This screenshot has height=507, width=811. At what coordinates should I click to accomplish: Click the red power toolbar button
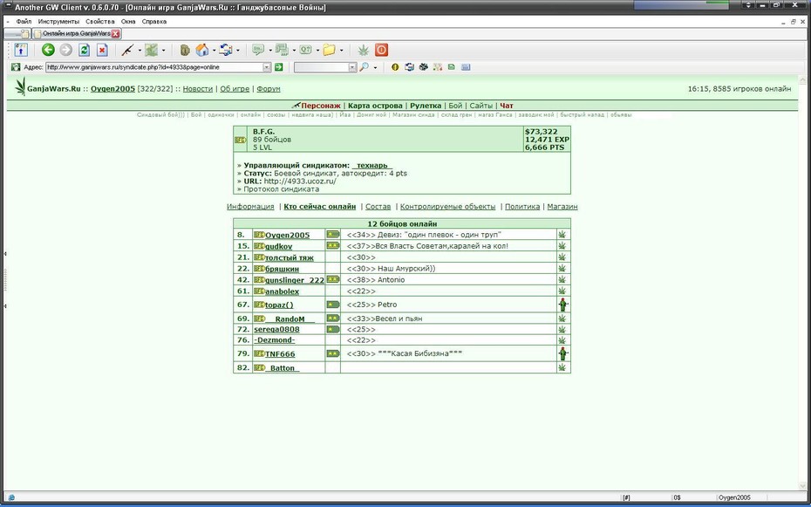click(x=382, y=51)
